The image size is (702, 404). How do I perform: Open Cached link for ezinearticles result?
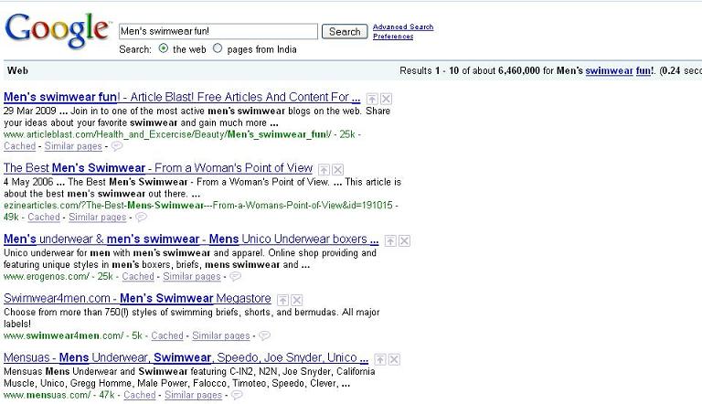click(x=44, y=218)
